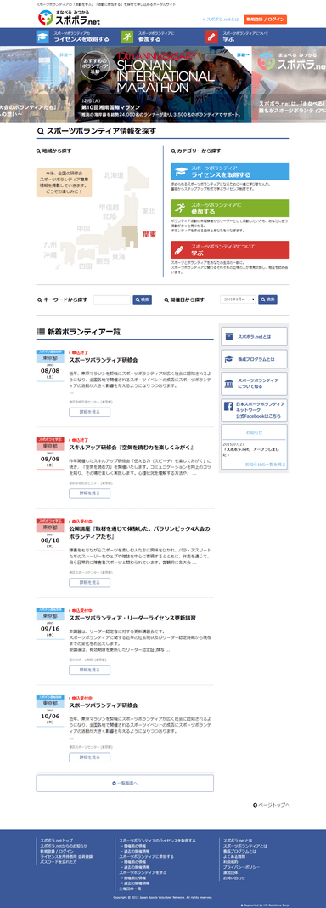Click 東京都 tag on 09/16 listing
This screenshot has width=326, height=908.
pos(50,616)
